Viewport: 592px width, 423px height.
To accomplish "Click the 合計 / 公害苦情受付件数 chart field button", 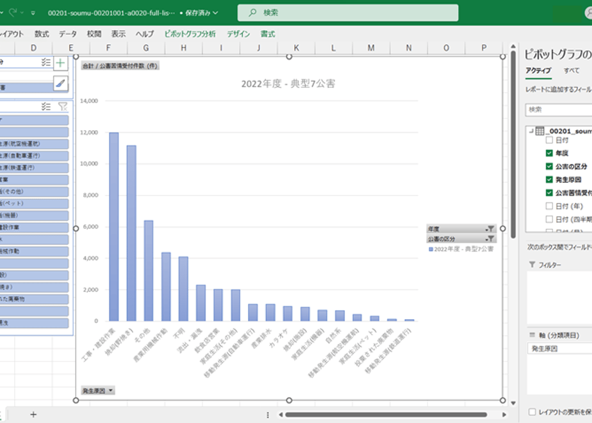I will [120, 66].
